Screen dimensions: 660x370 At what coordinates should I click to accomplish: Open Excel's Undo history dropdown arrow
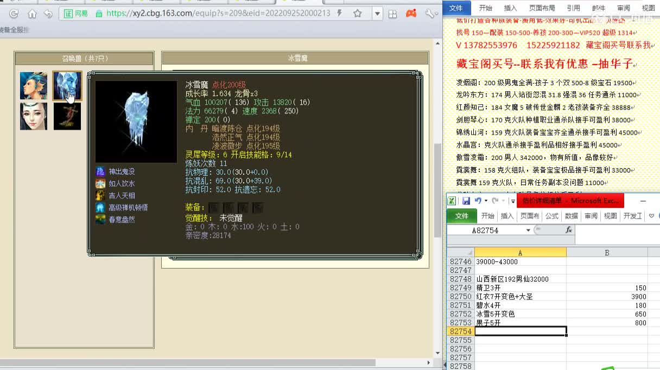tap(485, 201)
